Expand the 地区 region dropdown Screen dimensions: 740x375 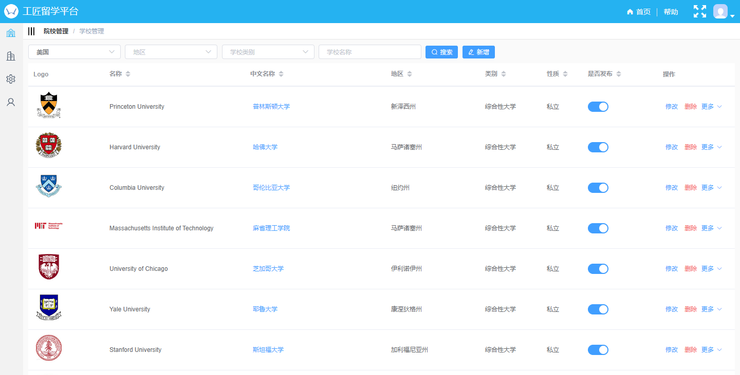(171, 52)
